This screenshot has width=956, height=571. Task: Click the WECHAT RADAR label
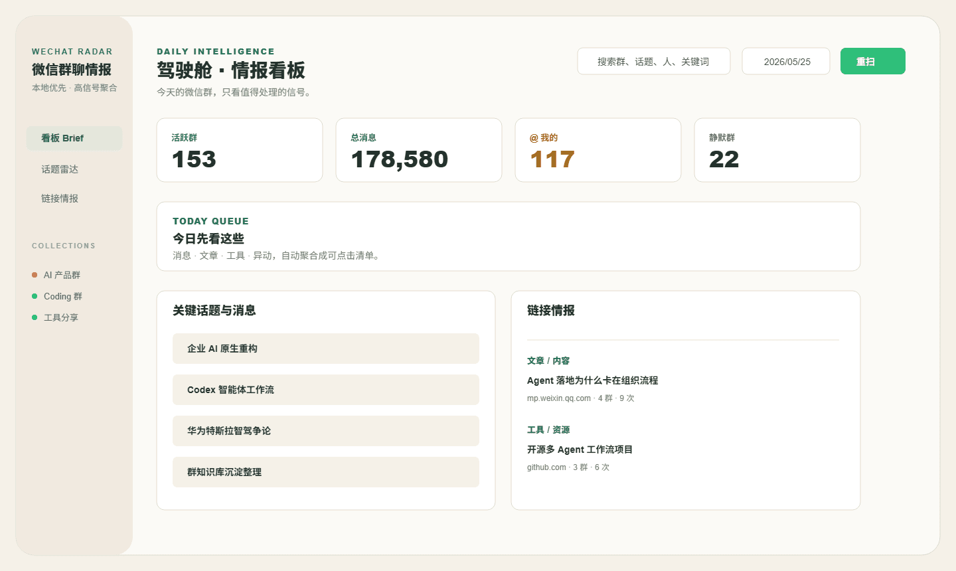click(72, 51)
